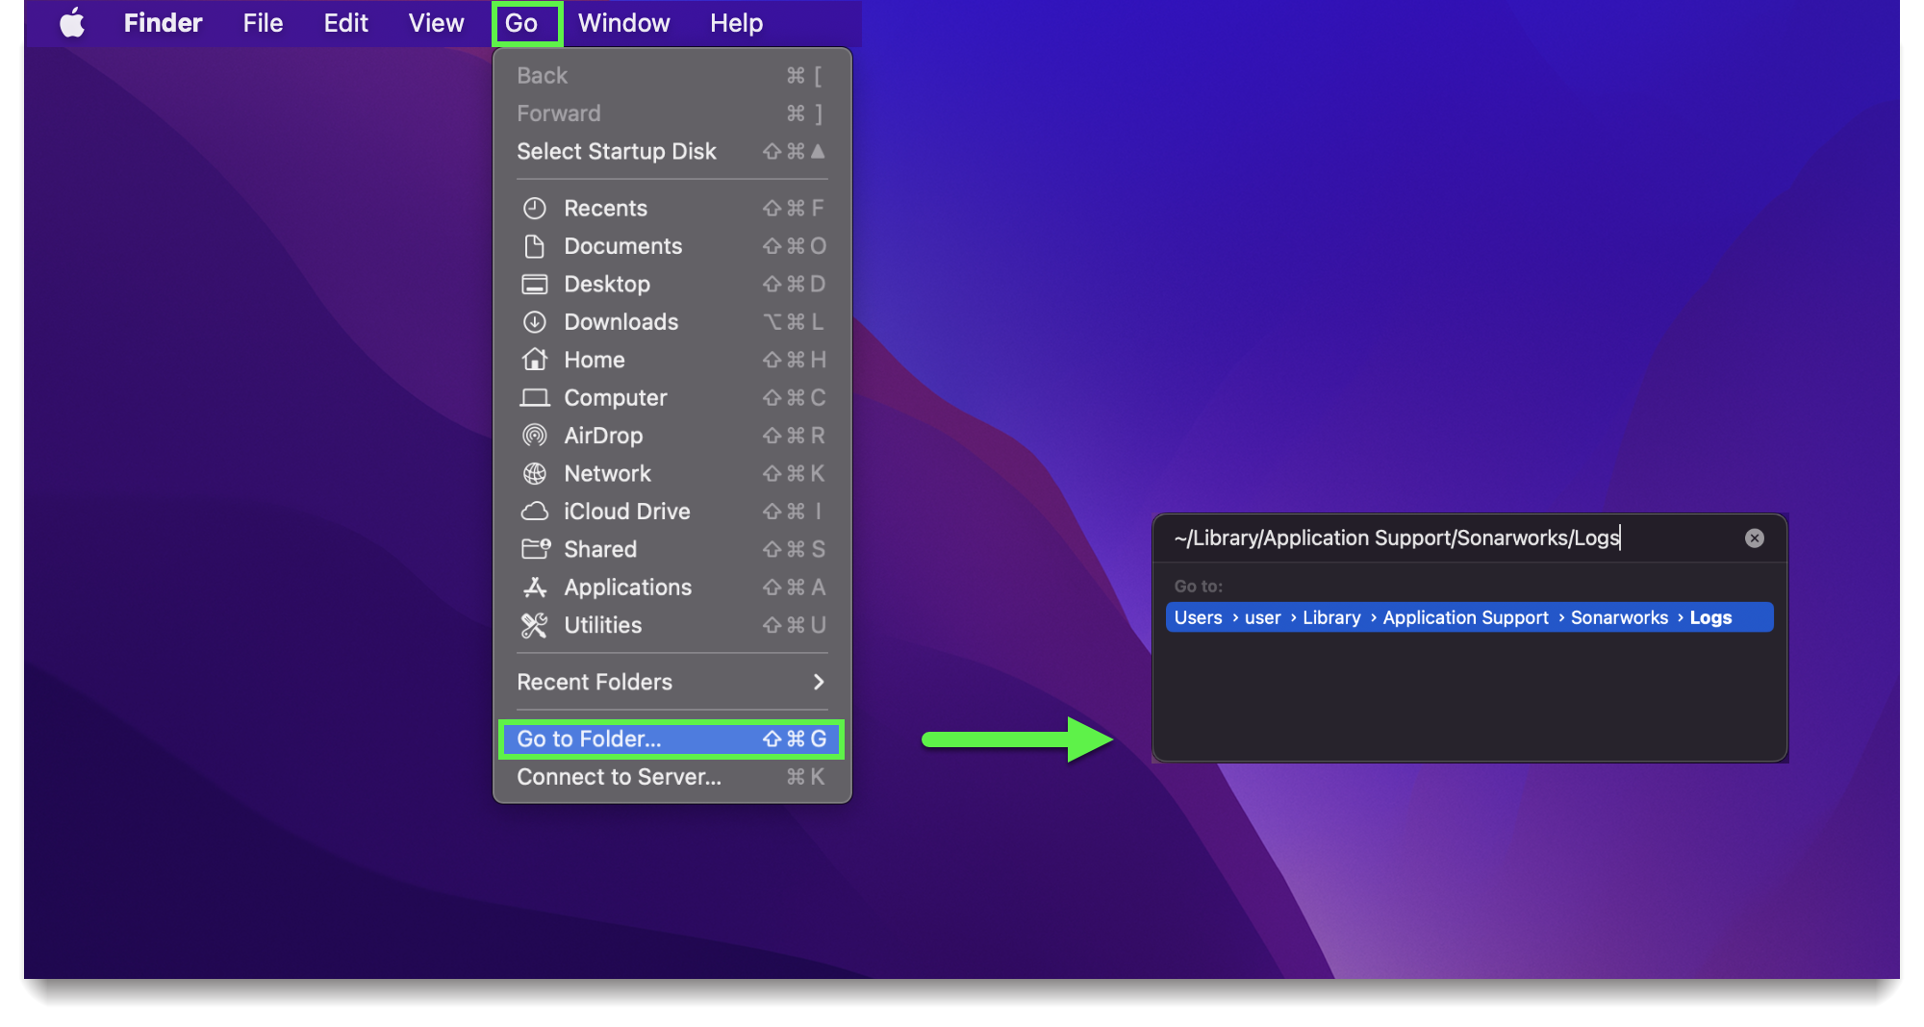Click Application Support in the suggestion
Viewport: 1924px width, 1027px height.
click(x=1466, y=618)
